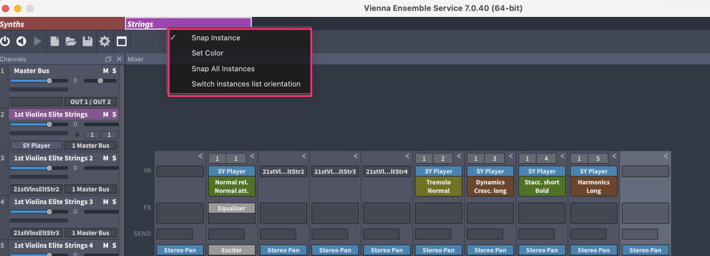Collapse the mixer strip with Normal rel. Normal att.
The width and height of the screenshot is (710, 256).
coord(252,156)
